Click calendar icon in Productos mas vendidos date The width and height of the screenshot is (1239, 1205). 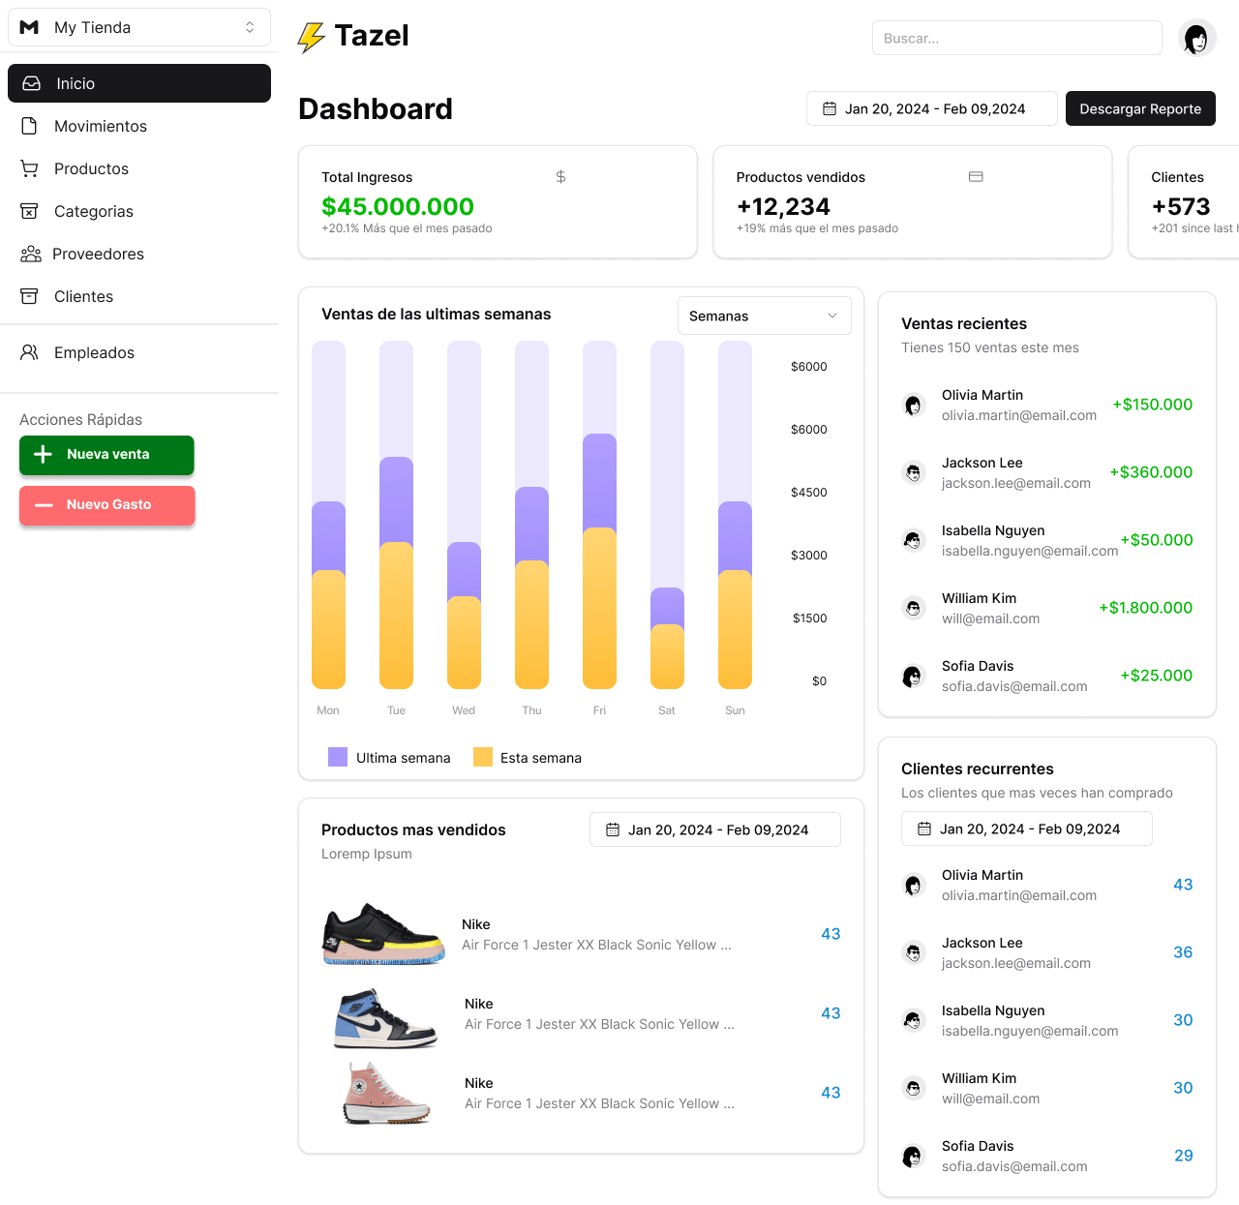[x=613, y=829]
